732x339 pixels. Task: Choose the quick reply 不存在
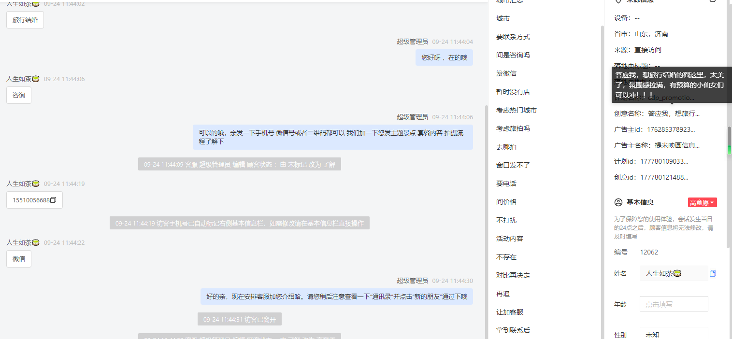pos(506,257)
